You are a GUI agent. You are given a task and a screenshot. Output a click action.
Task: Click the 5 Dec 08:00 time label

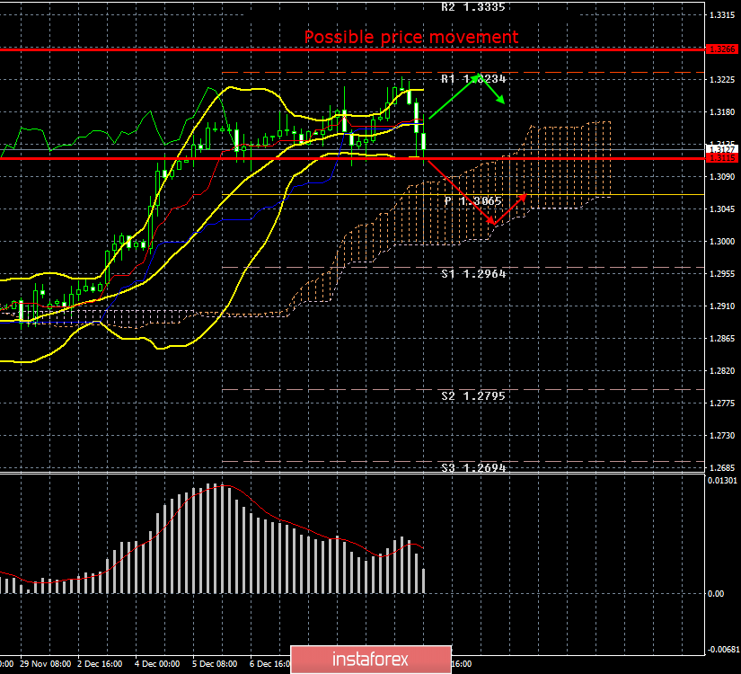pyautogui.click(x=215, y=663)
